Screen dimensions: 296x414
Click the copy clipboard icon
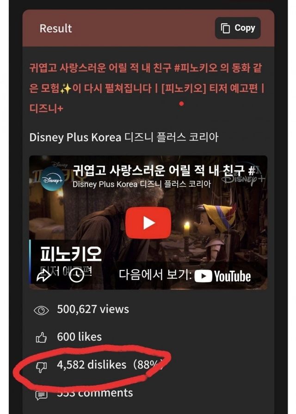click(225, 28)
